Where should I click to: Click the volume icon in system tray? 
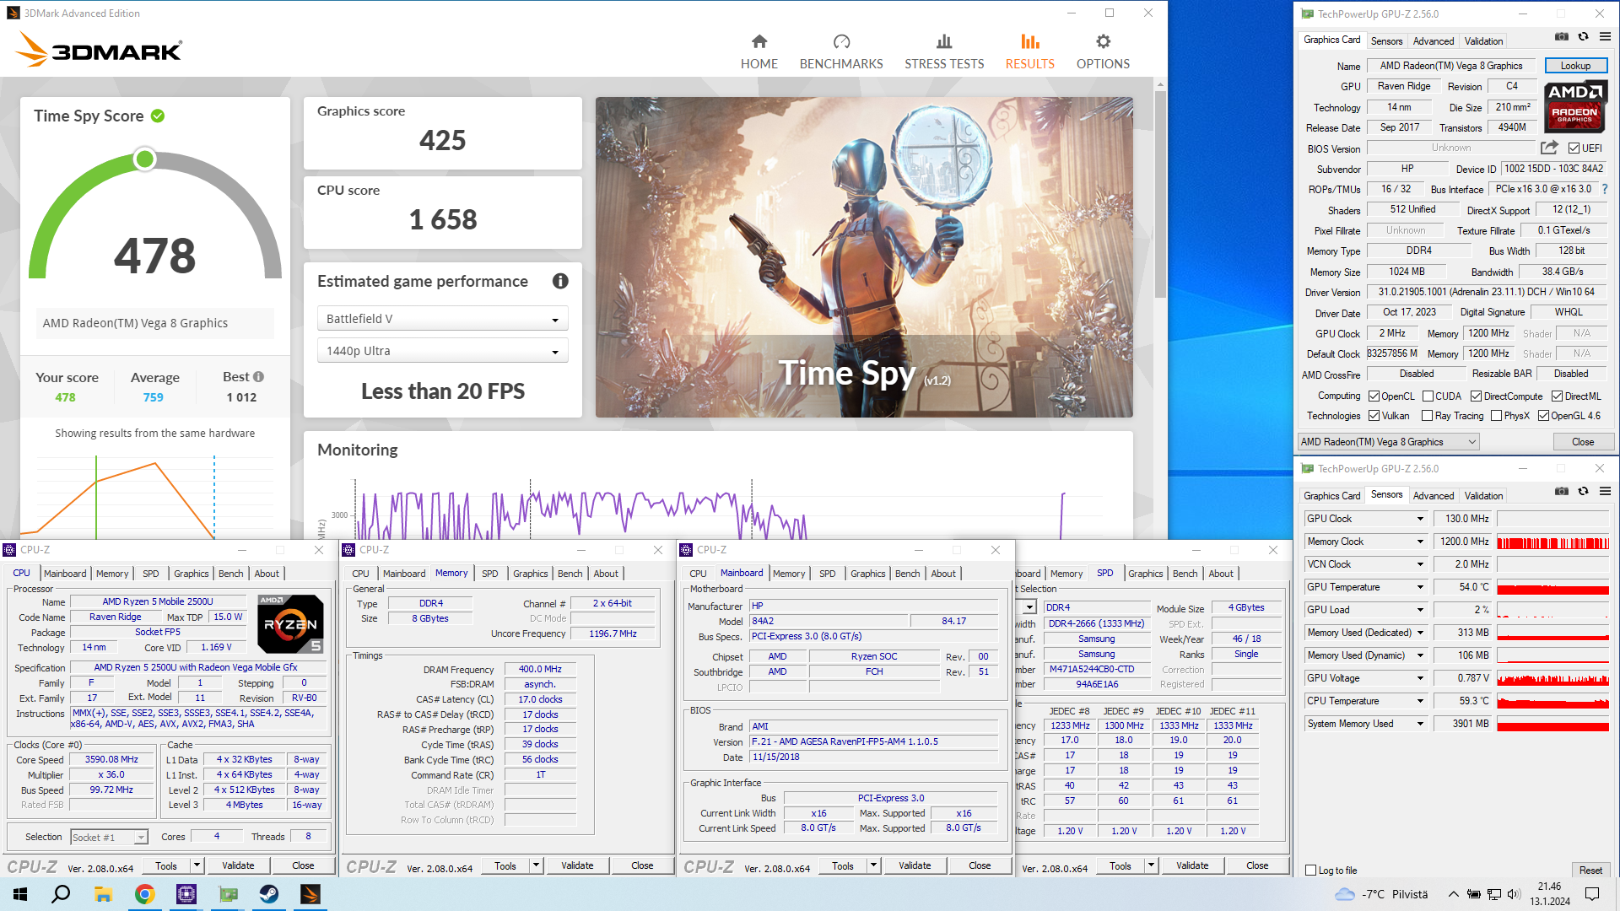pos(1513,894)
